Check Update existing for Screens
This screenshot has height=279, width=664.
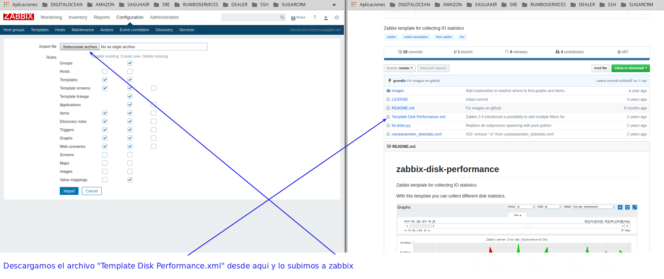(105, 155)
